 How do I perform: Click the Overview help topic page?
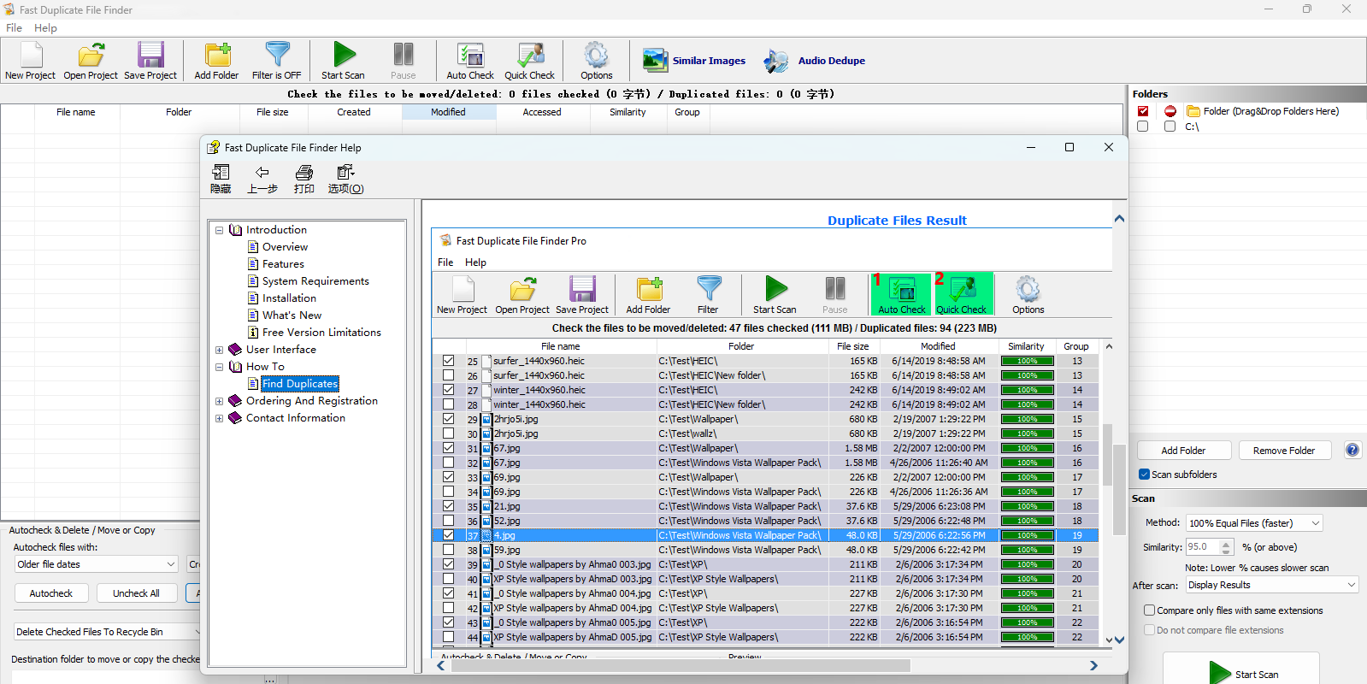tap(285, 247)
